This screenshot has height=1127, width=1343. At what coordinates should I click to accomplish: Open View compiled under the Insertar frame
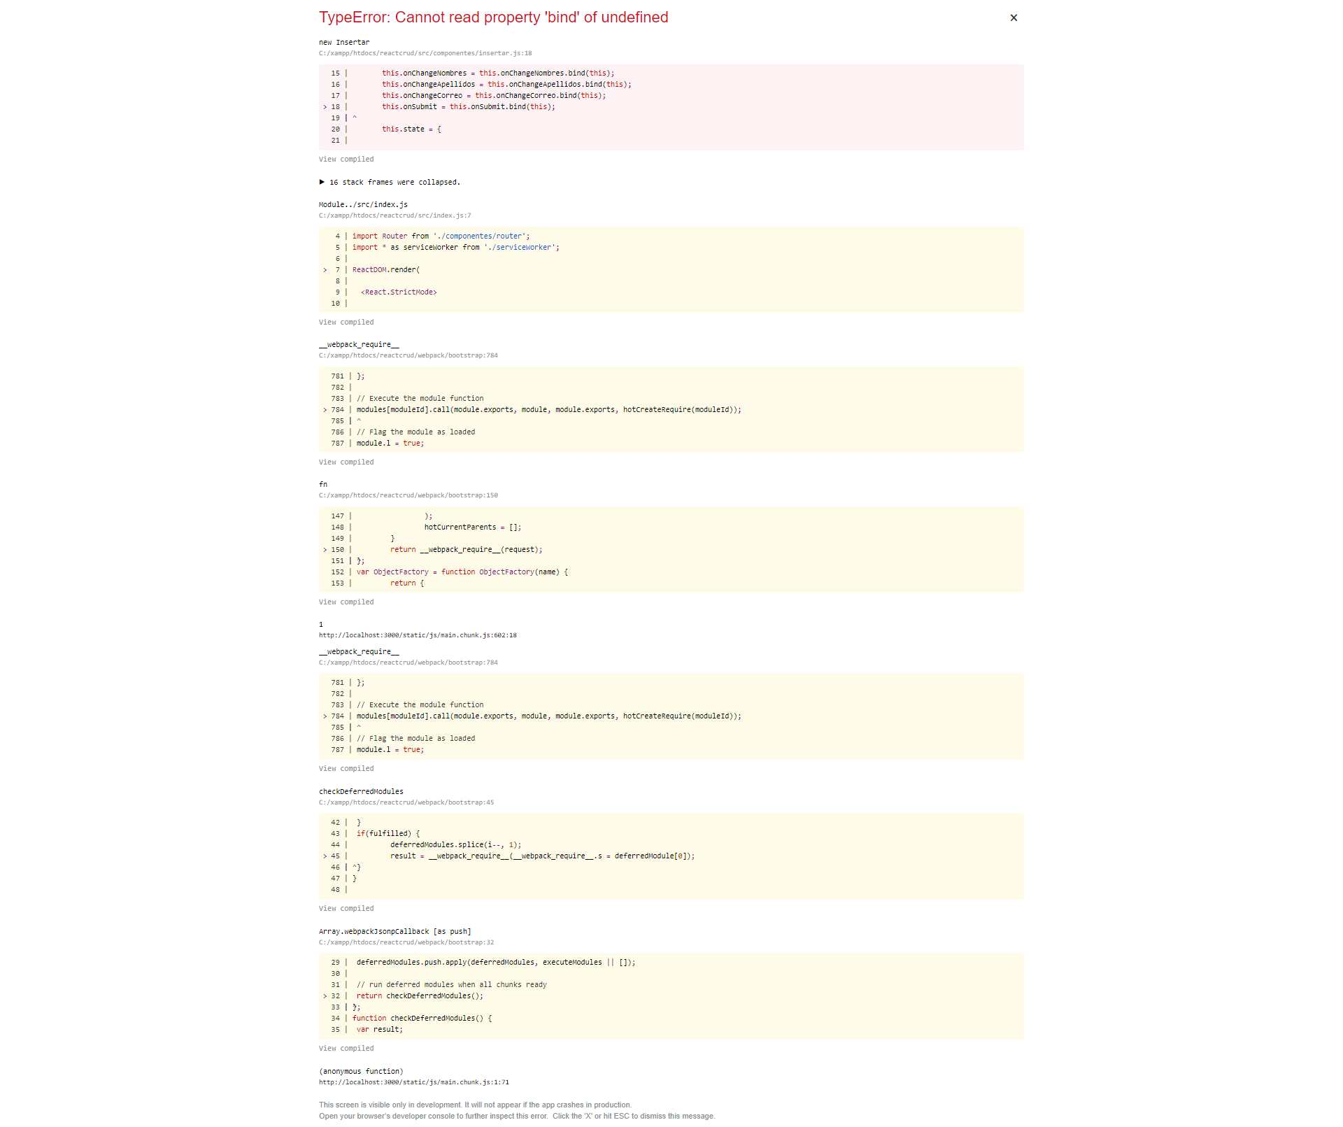346,160
